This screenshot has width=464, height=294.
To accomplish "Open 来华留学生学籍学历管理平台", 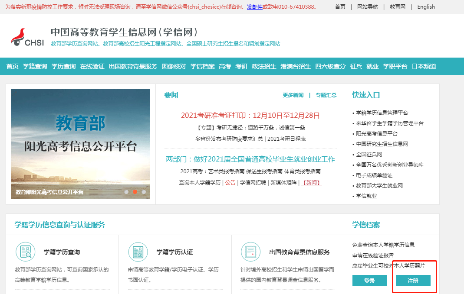I will (x=390, y=123).
